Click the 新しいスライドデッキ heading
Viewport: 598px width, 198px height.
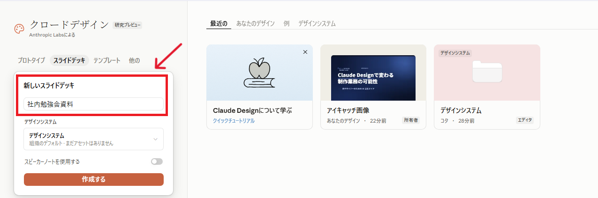coord(49,86)
